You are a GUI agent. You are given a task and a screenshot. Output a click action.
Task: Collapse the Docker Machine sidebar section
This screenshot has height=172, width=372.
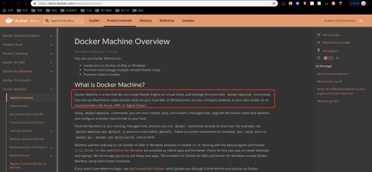pyautogui.click(x=51, y=89)
